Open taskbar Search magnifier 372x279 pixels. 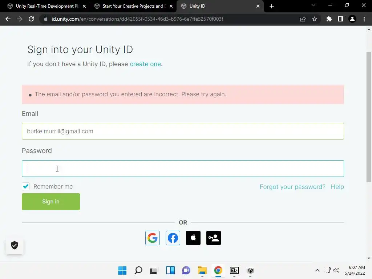138,270
